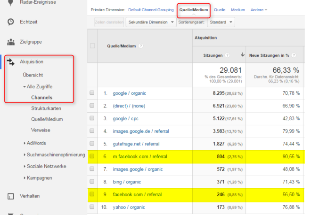Check the google / cpc row checkbox

click(x=92, y=118)
